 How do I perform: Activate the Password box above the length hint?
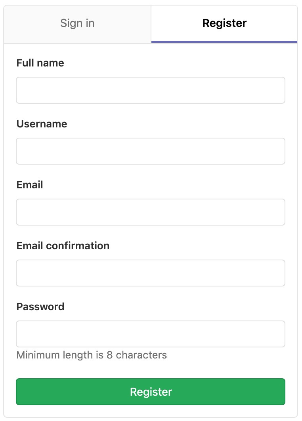click(x=151, y=334)
